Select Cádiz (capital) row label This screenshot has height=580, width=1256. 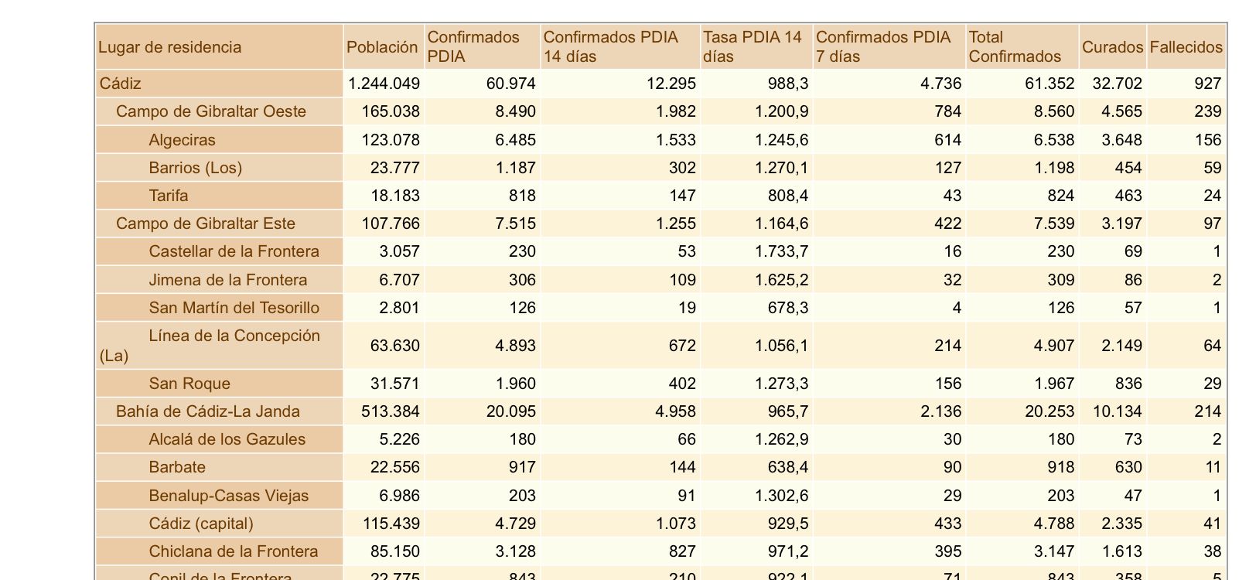[x=200, y=524]
